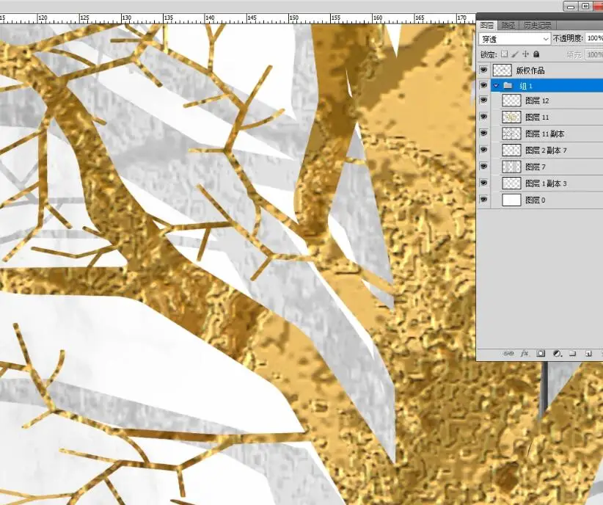Click the 不透明度 opacity value field

pyautogui.click(x=594, y=38)
